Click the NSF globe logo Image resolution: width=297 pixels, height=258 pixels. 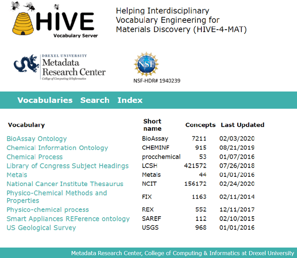tap(146, 64)
